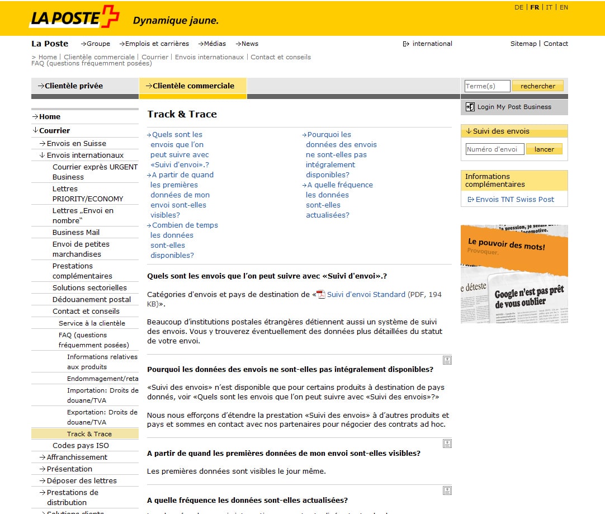Open the News section
Screen dimensions: 605x514
247,44
